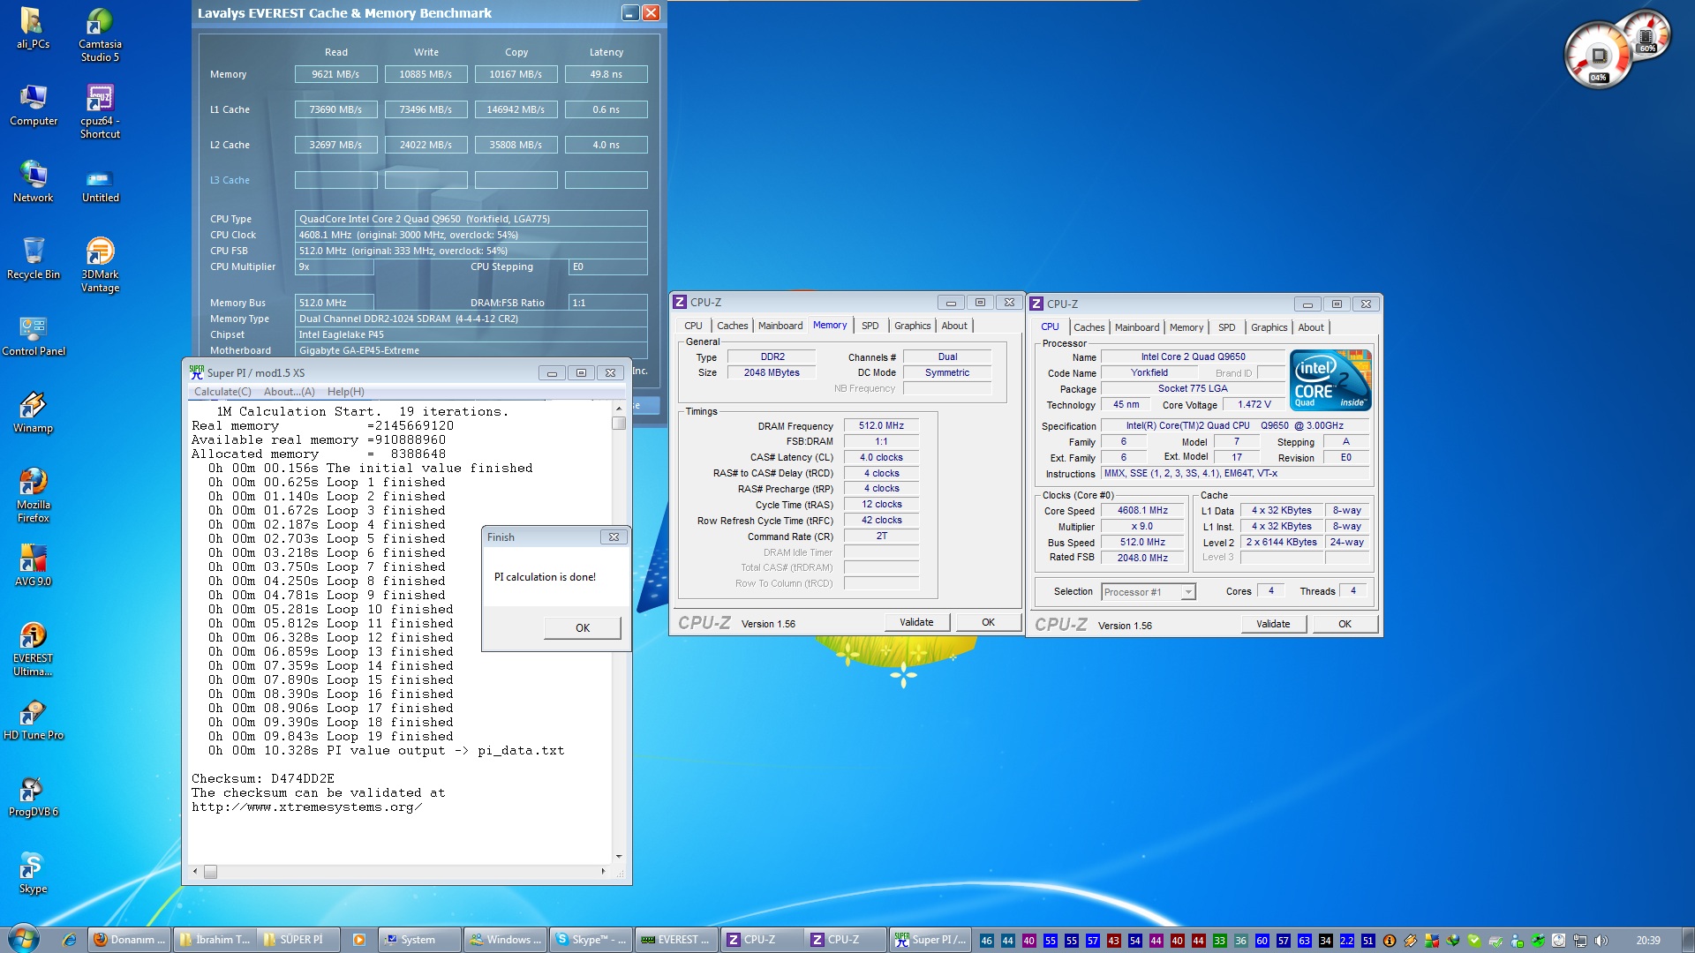
Task: Close the Finish dialog with X
Action: click(x=614, y=537)
